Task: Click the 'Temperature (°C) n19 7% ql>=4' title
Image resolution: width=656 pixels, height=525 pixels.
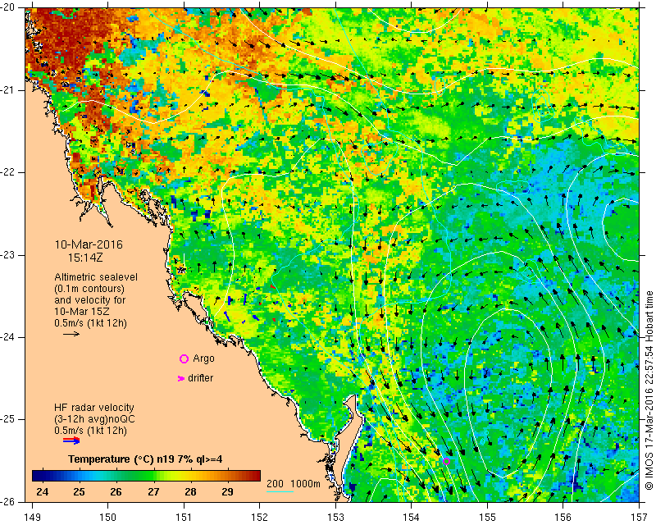Action: click(x=145, y=459)
